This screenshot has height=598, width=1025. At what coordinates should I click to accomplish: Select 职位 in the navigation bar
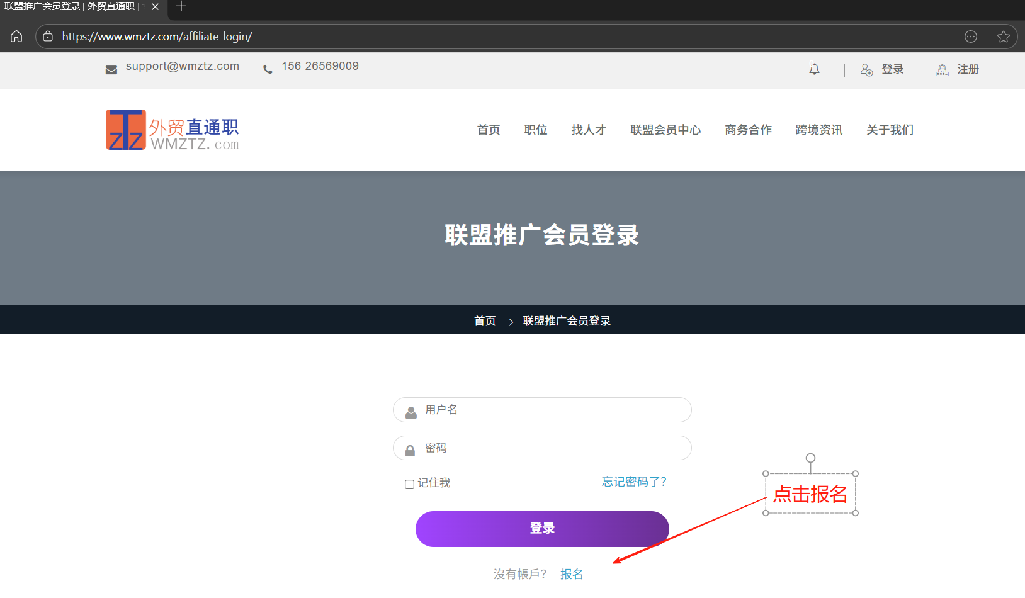tap(536, 130)
